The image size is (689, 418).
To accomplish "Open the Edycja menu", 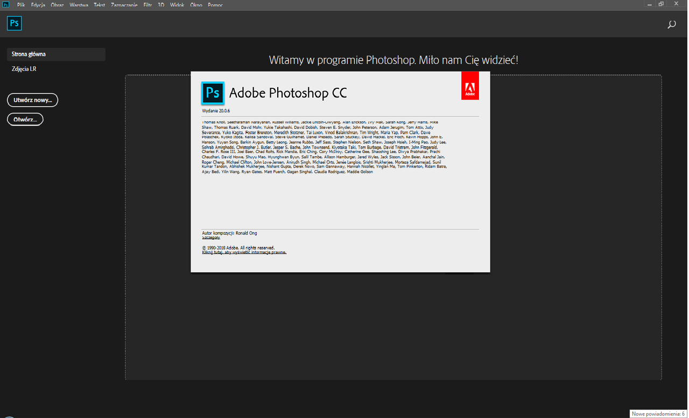I will click(38, 5).
